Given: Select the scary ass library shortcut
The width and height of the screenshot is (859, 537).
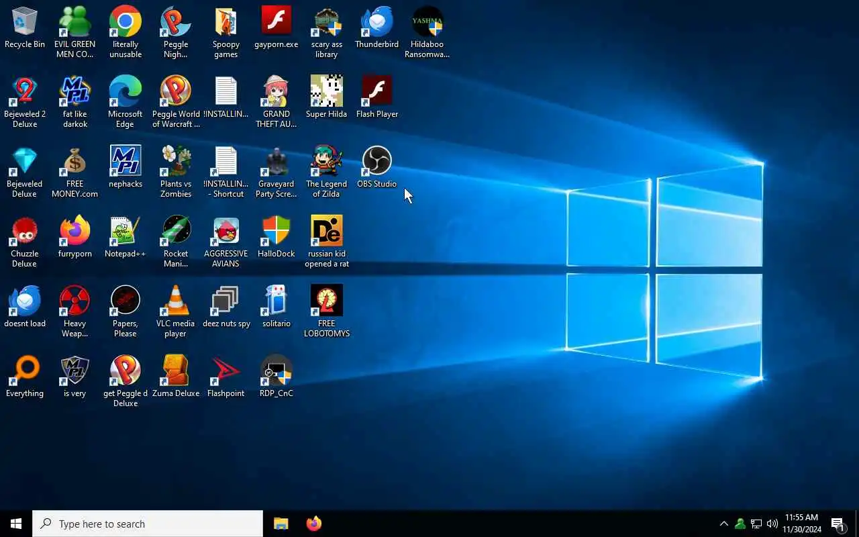Looking at the screenshot, I should tap(327, 32).
